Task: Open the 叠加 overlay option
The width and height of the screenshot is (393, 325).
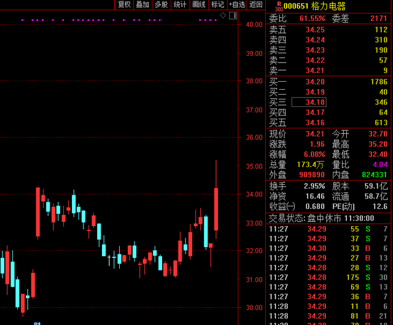Action: tap(143, 4)
